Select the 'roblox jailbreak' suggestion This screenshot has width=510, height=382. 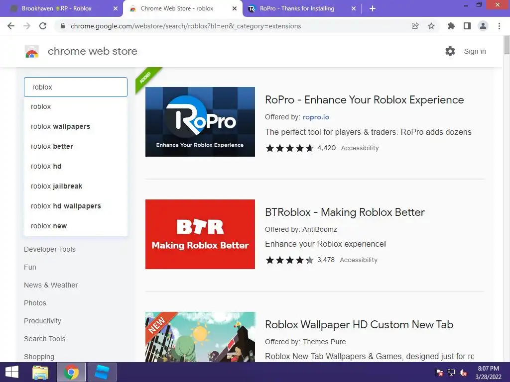point(76,186)
